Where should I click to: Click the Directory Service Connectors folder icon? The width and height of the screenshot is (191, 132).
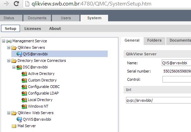pyautogui.click(x=14, y=61)
